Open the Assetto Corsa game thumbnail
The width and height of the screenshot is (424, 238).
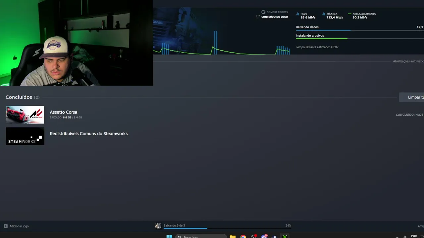pos(25,115)
